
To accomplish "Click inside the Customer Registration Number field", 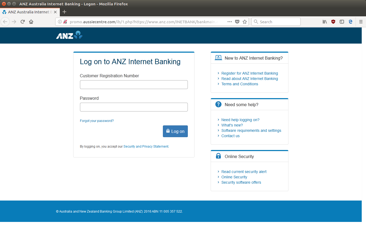I will point(134,84).
